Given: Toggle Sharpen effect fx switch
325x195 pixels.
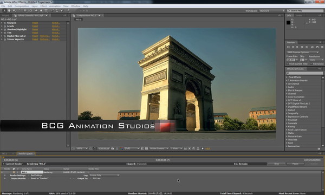Looking at the screenshot, I should pyautogui.click(x=5, y=23).
